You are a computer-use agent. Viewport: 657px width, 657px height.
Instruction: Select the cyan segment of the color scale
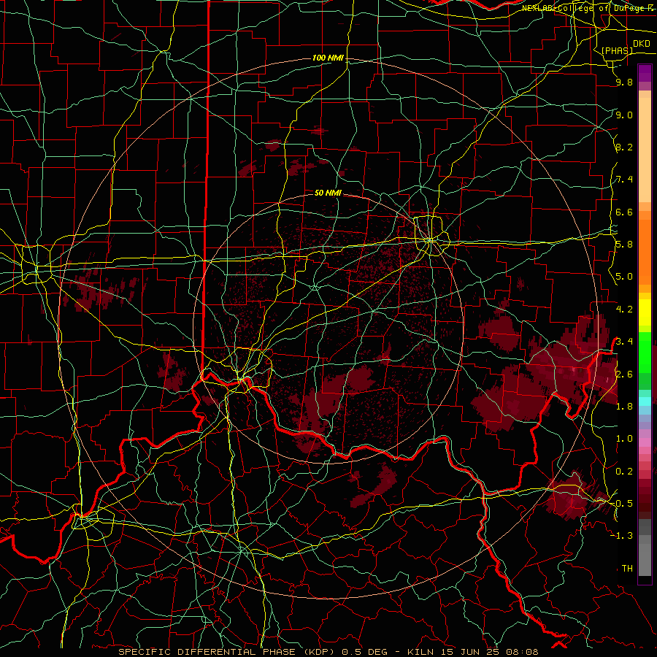pyautogui.click(x=645, y=401)
